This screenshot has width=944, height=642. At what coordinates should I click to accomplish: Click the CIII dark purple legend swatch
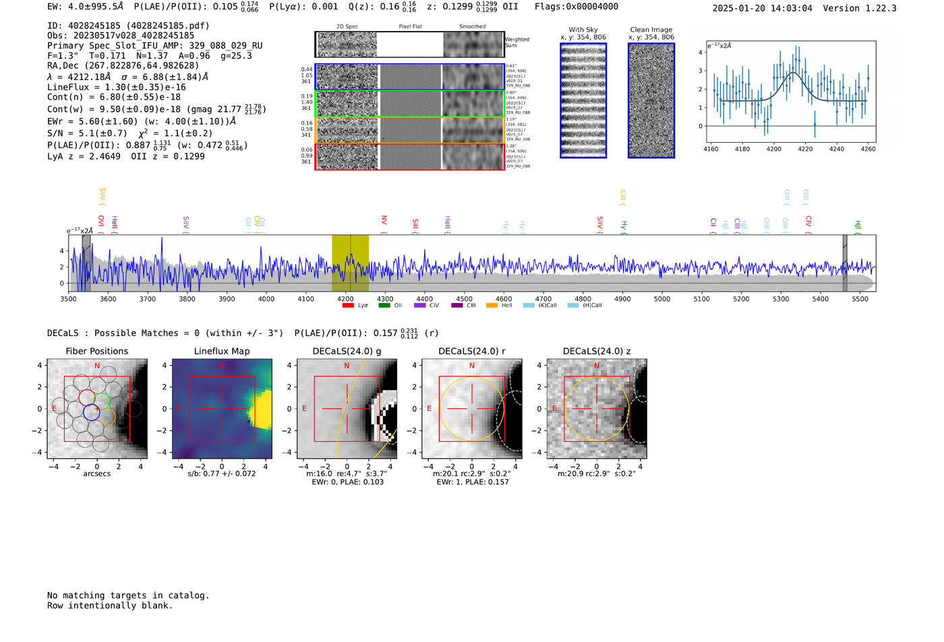(x=456, y=305)
